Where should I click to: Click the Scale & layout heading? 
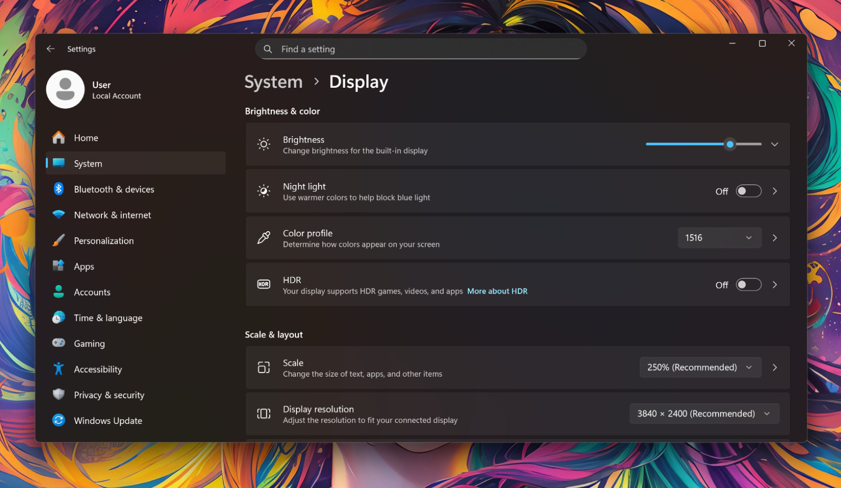click(x=274, y=335)
